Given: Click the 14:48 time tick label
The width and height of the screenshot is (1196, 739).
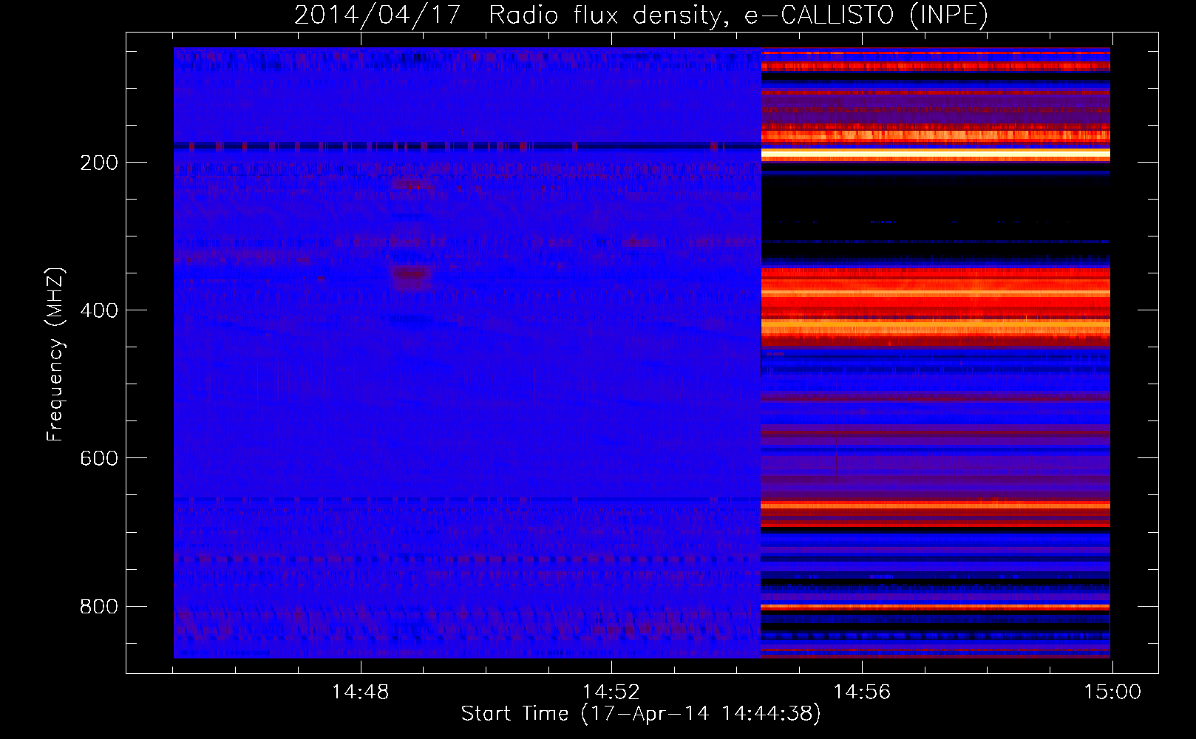Looking at the screenshot, I should click(360, 692).
